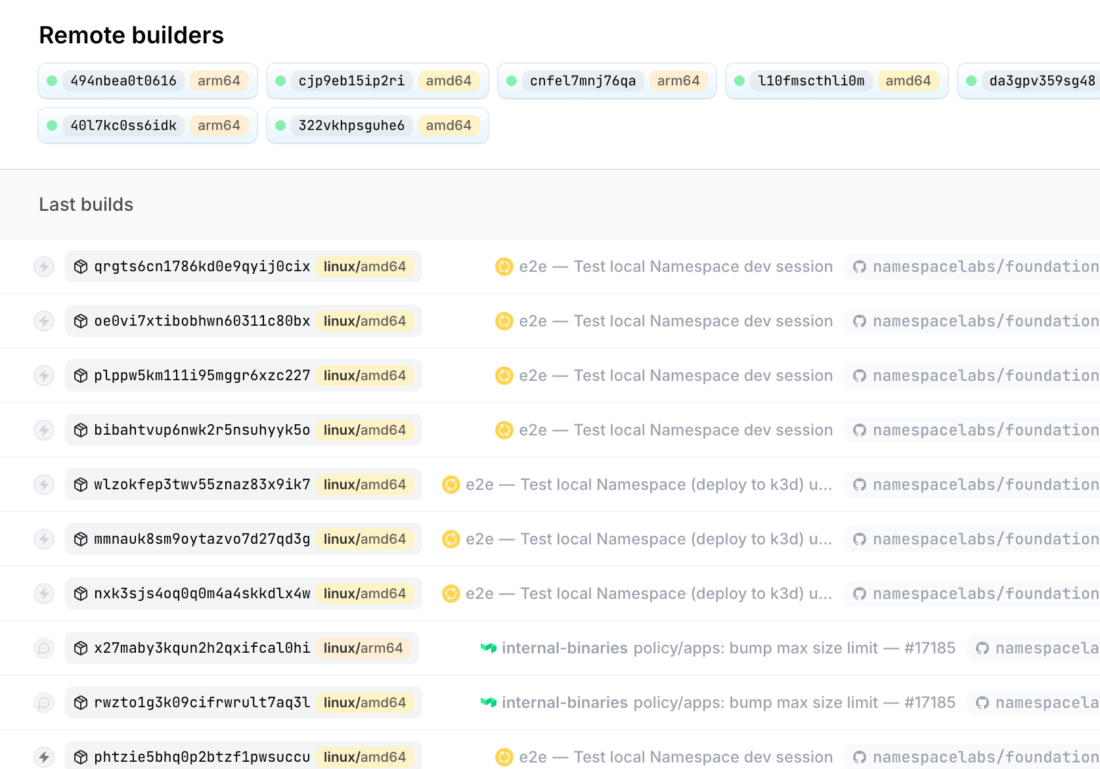This screenshot has height=769, width=1100.
Task: Click chat bubble icon for build x27maby3kqun2h2qxifcal0hi
Action: [x=44, y=648]
